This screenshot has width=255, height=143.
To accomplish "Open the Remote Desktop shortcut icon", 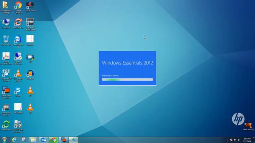I will tap(18, 58).
